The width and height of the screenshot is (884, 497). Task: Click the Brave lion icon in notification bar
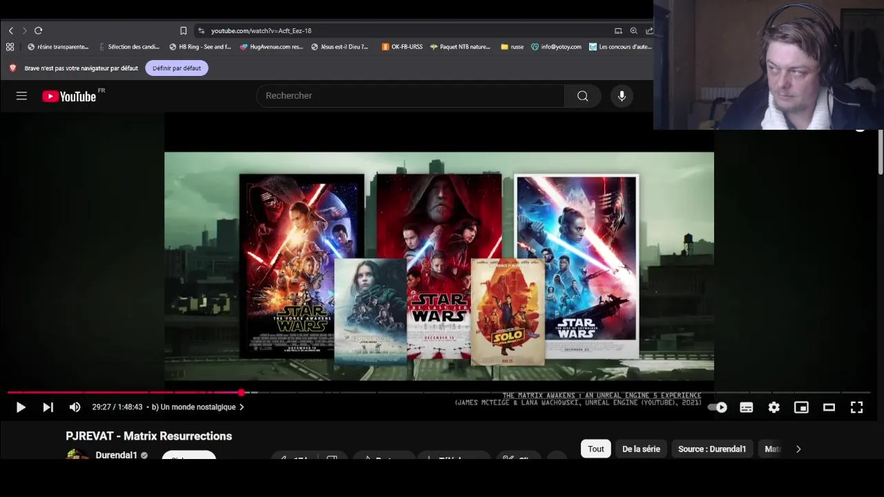point(12,68)
